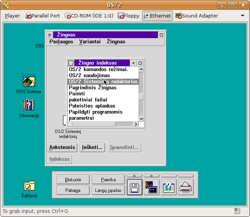This screenshot has height=217, width=250.
Task: Select 'Pagrindinis Žinynas' index entry
Action: (x=103, y=87)
